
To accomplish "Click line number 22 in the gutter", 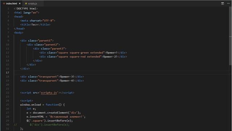I will [x=7, y=93].
